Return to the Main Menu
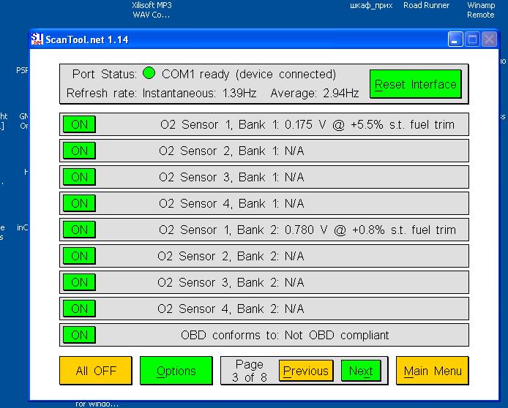Screen dimensions: 508x408 point(432,371)
